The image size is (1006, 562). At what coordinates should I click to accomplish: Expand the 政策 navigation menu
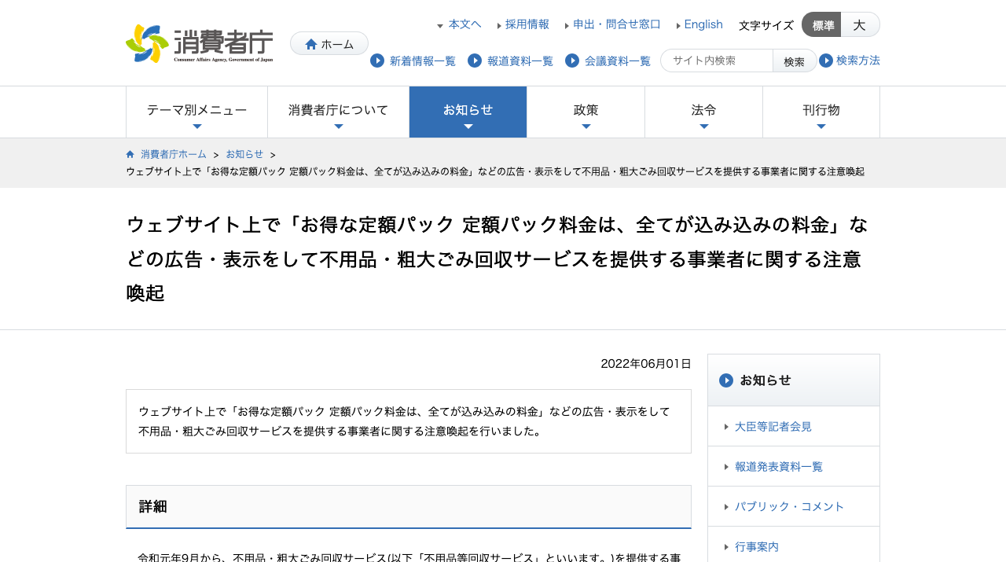click(x=586, y=112)
